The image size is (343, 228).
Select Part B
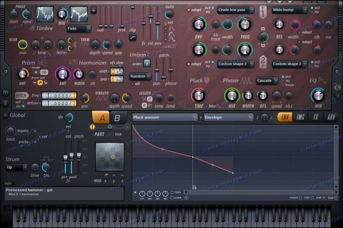pos(117,118)
